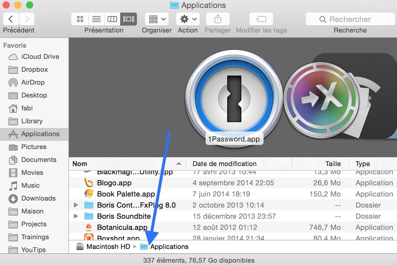Image resolution: width=397 pixels, height=265 pixels.
Task: Open Projects folder in sidebar
Action: (34, 224)
